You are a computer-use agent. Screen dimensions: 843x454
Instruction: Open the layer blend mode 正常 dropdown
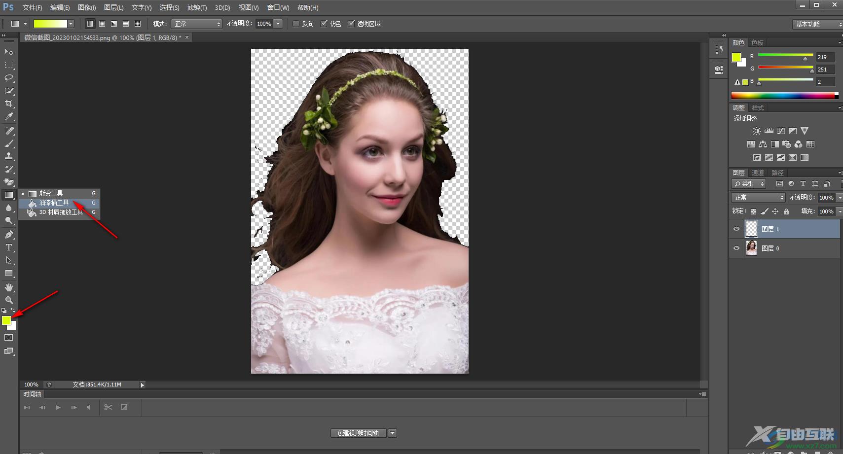click(x=758, y=198)
